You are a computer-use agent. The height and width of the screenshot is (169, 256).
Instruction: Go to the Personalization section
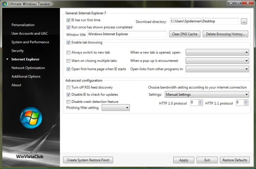(23, 25)
